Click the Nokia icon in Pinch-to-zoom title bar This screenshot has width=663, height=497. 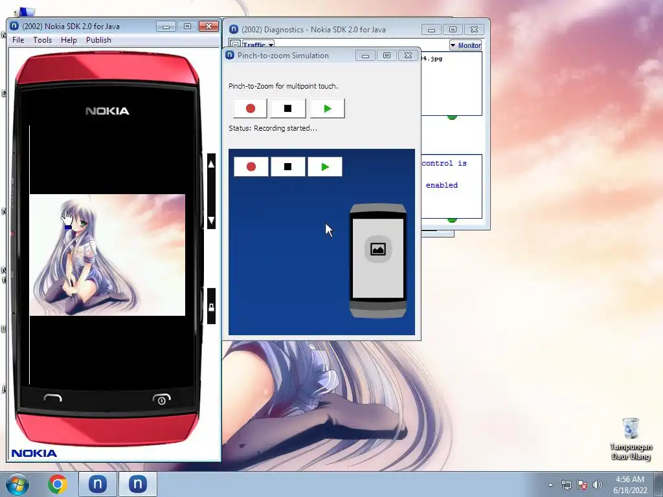pyautogui.click(x=230, y=55)
